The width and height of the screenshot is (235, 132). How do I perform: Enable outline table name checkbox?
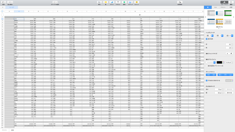[207, 66]
